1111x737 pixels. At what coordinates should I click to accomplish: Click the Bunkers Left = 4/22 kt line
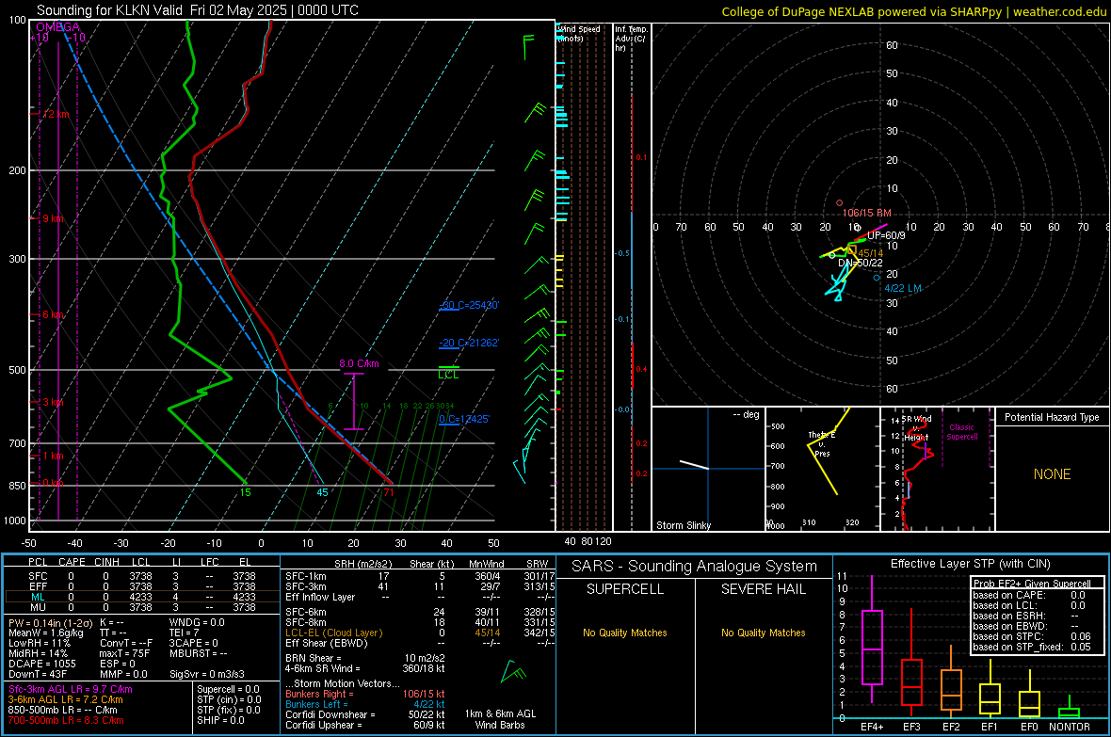pyautogui.click(x=365, y=704)
